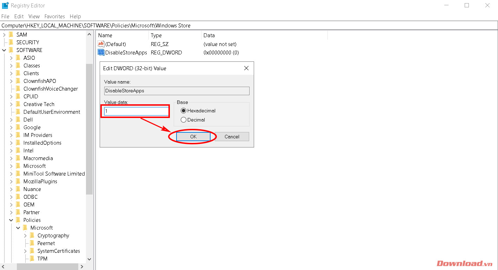Click the Dell folder icon
498x270 pixels.
(18, 120)
